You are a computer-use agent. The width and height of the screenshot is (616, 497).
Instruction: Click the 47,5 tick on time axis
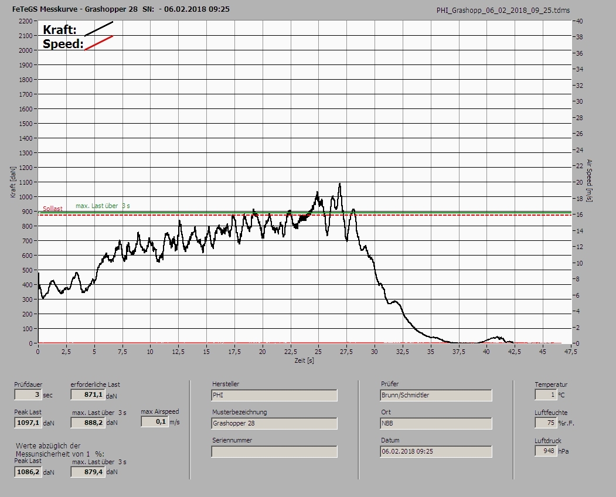coord(570,352)
